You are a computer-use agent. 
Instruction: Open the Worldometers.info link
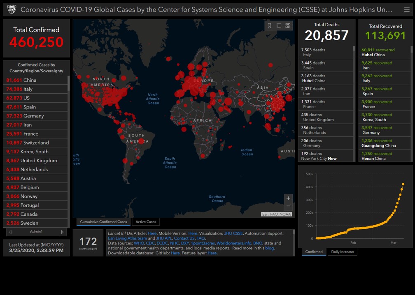pos(234,243)
